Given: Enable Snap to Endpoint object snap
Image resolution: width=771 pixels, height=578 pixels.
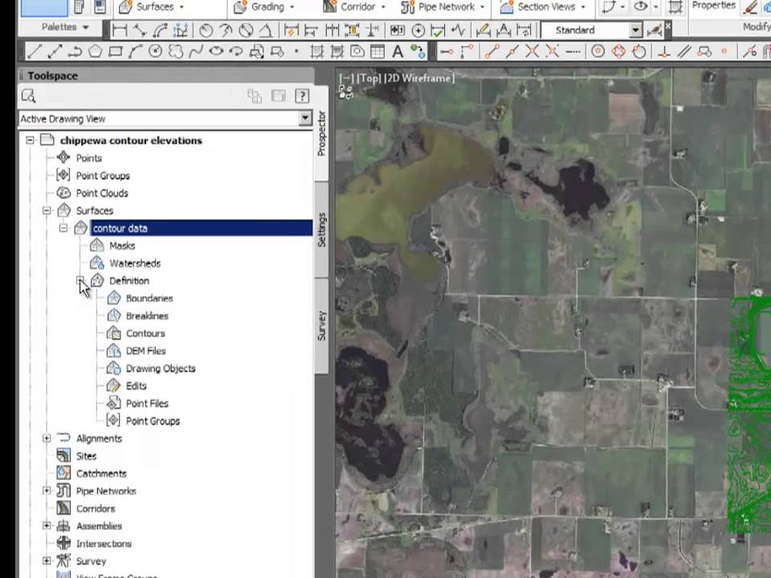Looking at the screenshot, I should [492, 51].
